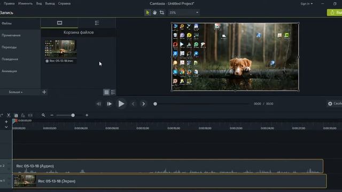
Task: Click the plus import media button
Action: click(44, 92)
